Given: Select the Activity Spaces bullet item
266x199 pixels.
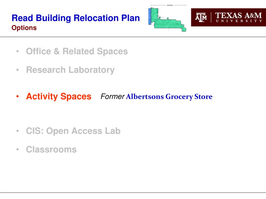Looking at the screenshot, I should point(59,96).
